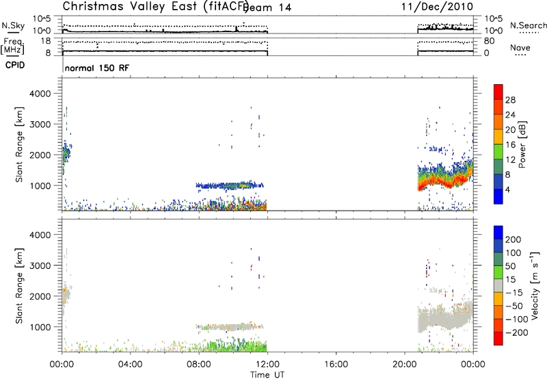Click the '-100' label on velocity color bar
This screenshot has width=547, height=379.
(x=517, y=319)
